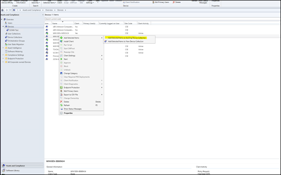Click the green Start arrow icon in menu
The image size is (281, 175).
click(x=61, y=59)
